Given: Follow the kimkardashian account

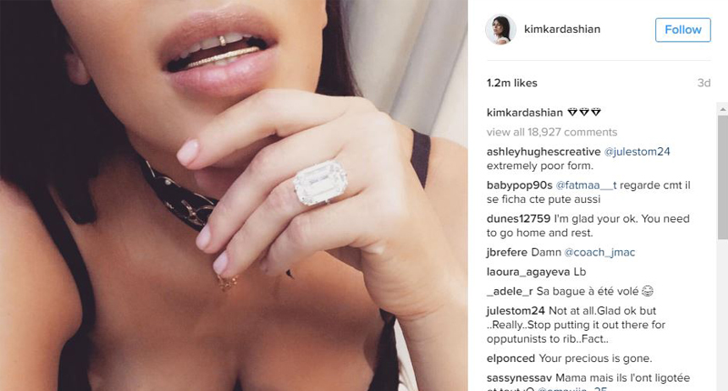Looking at the screenshot, I should click(682, 30).
